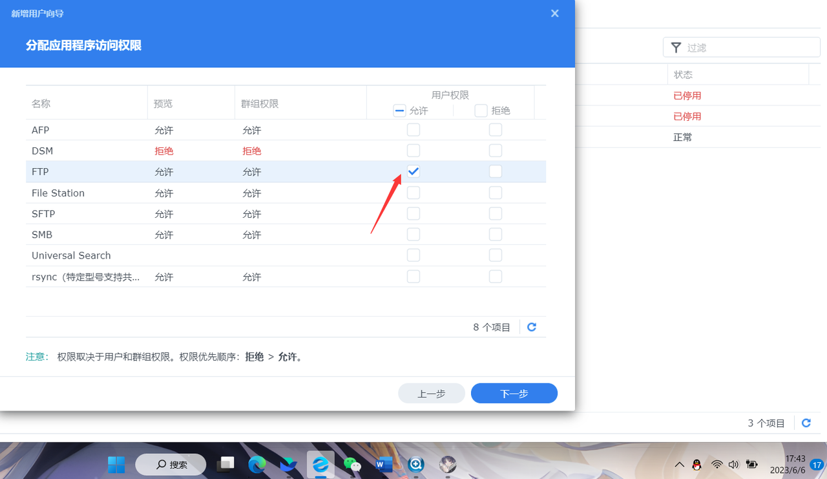This screenshot has width=827, height=479.
Task: Sort by the 名称 column header
Action: [41, 103]
